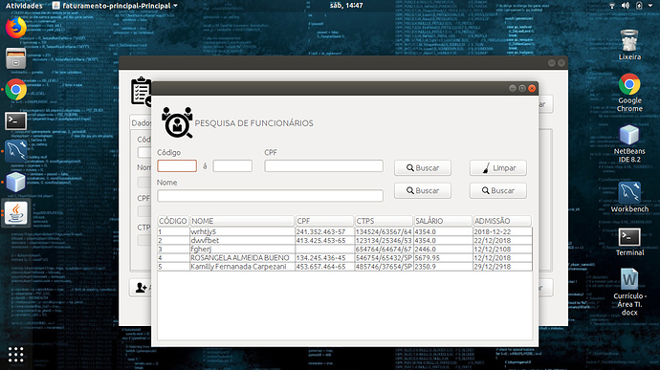Open NetBeans IDE 8.2 desktop icon
The image size is (660, 370).
click(x=629, y=143)
